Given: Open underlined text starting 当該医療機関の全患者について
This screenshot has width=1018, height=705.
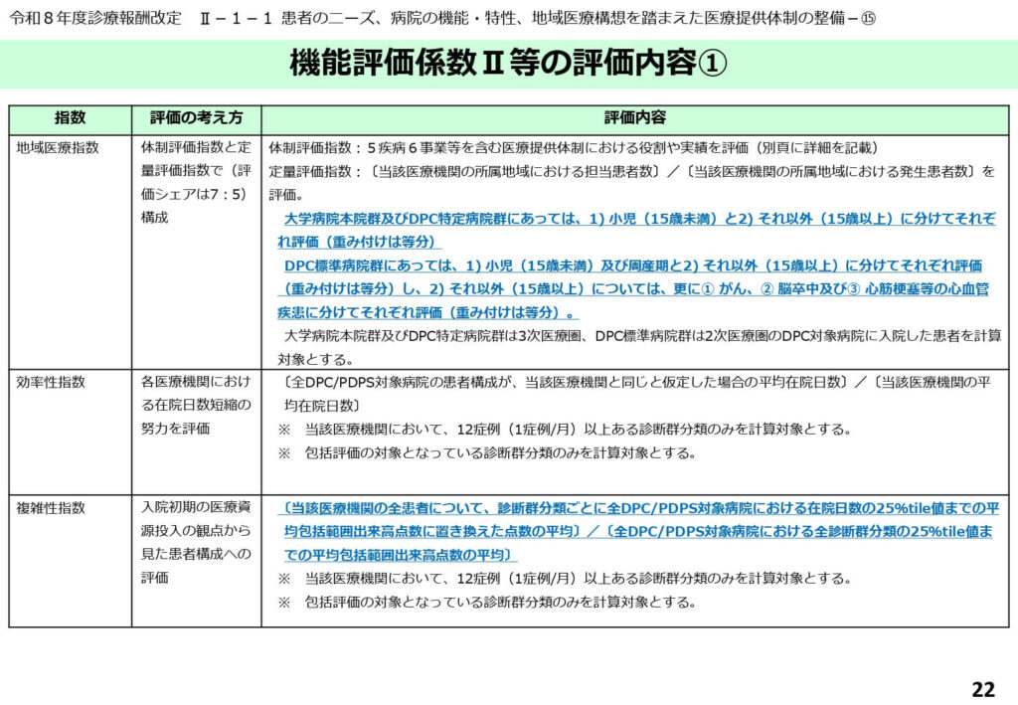Looking at the screenshot, I should (636, 508).
